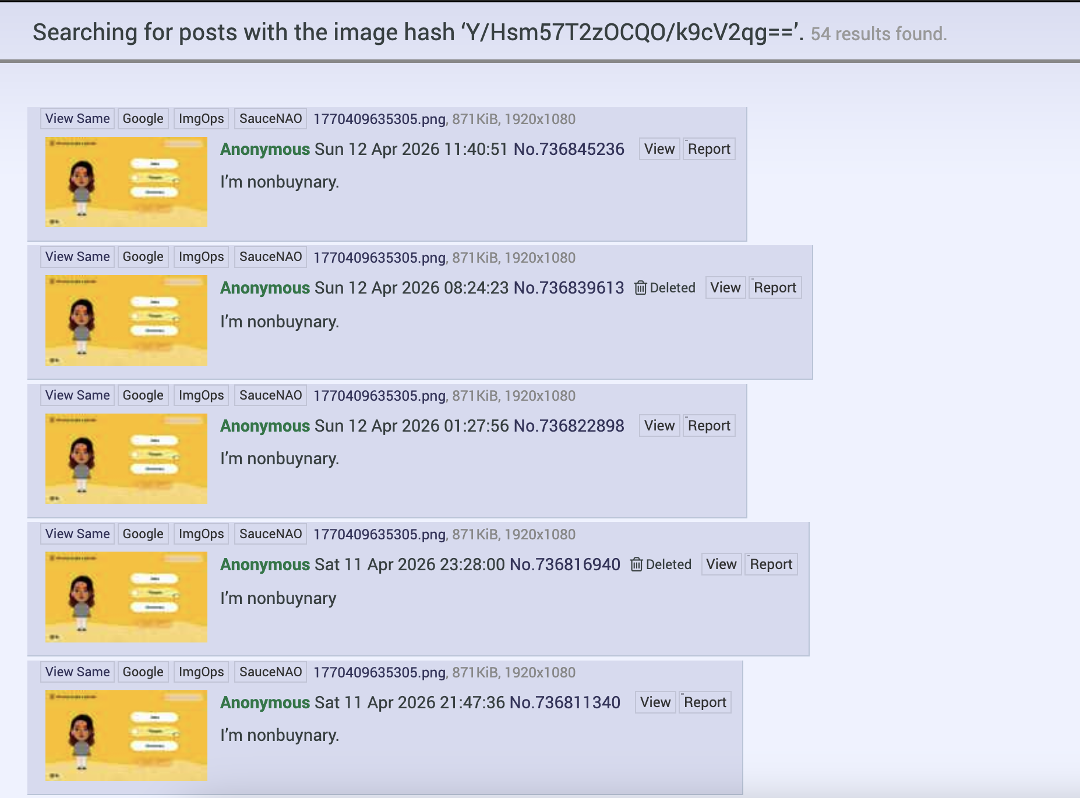Image resolution: width=1080 pixels, height=798 pixels.
Task: Click SauceNAO on the first post
Action: pos(270,118)
